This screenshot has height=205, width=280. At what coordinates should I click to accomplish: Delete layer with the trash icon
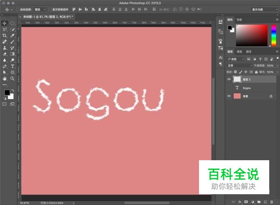[272, 202]
